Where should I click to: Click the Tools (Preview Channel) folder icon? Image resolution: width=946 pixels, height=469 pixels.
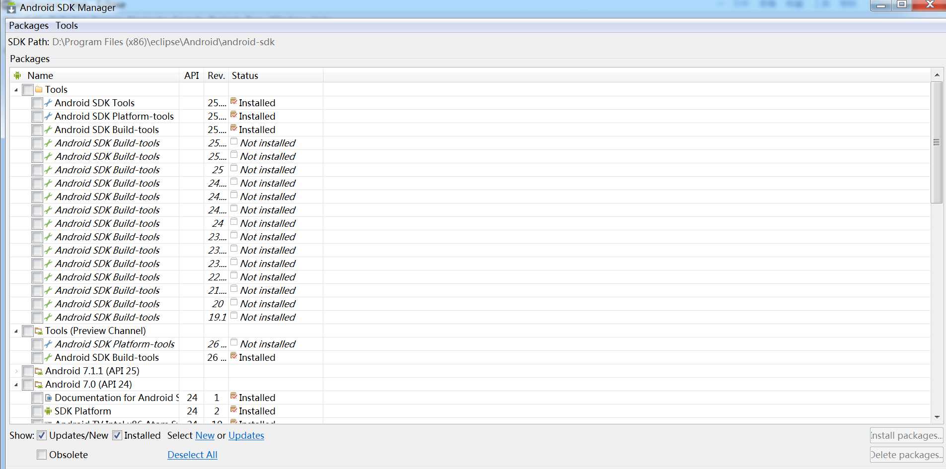pos(39,331)
